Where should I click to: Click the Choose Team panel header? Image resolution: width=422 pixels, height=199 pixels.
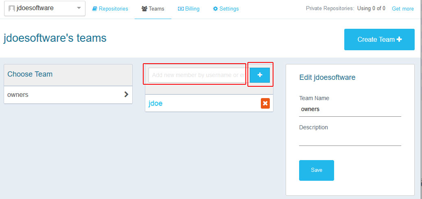[68, 74]
